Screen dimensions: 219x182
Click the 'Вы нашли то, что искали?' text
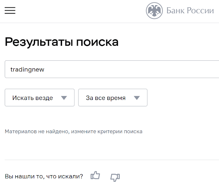44,176
